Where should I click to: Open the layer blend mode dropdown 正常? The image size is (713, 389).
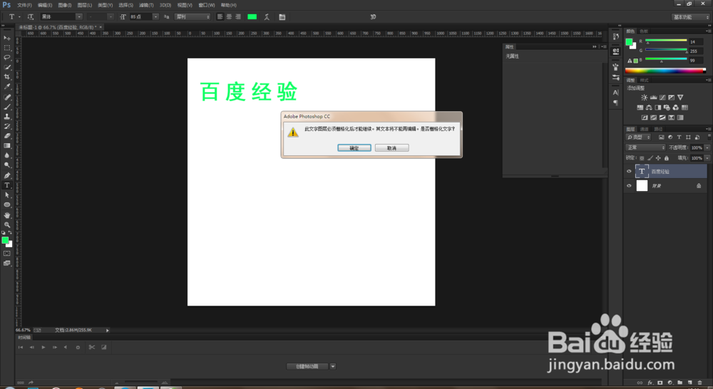pos(646,147)
